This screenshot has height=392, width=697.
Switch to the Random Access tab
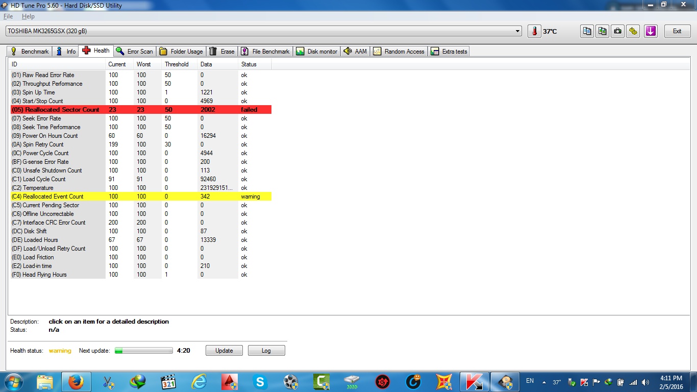(x=399, y=51)
